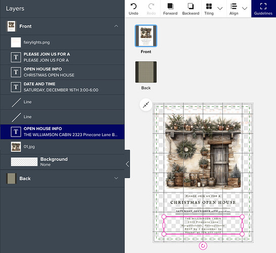Collapse the Layers panel with the side arrow
Image resolution: width=276 pixels, height=253 pixels.
[x=127, y=164]
